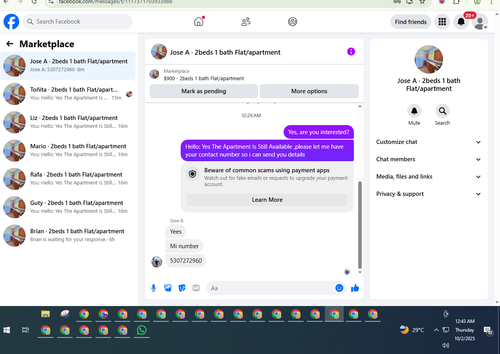Click the Jose A chat header title
Image resolution: width=500 pixels, height=354 pixels.
[225, 52]
